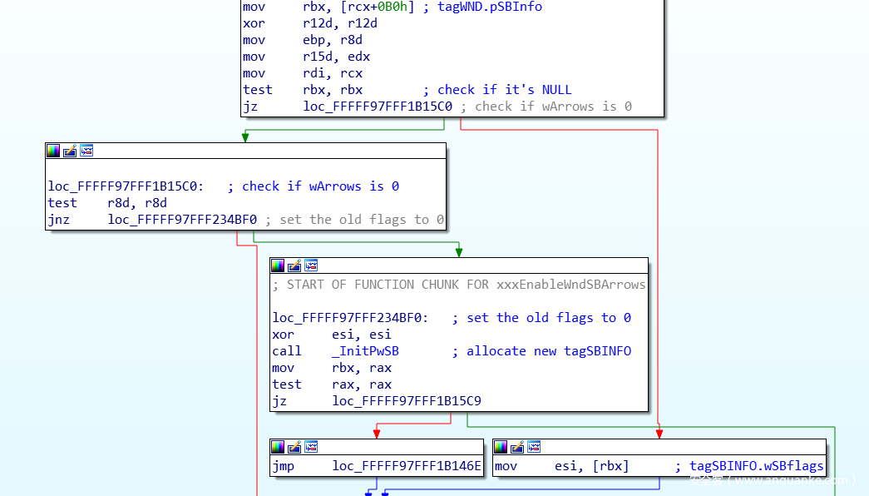The height and width of the screenshot is (496, 869).
Task: Click the "tagWND.pSBInfo" comment in the top node
Action: pyautogui.click(x=489, y=7)
